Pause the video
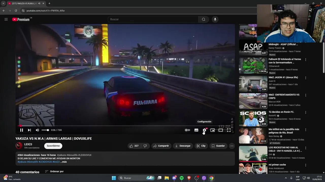 click(22, 130)
